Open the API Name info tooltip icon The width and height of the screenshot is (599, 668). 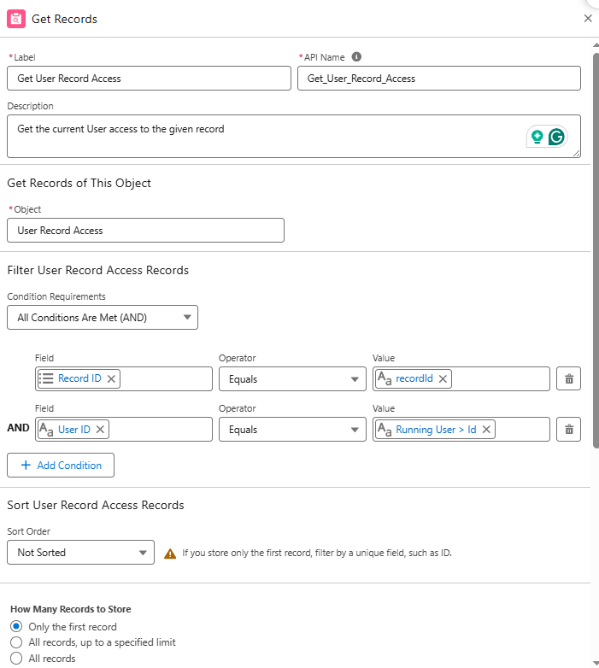click(x=356, y=56)
